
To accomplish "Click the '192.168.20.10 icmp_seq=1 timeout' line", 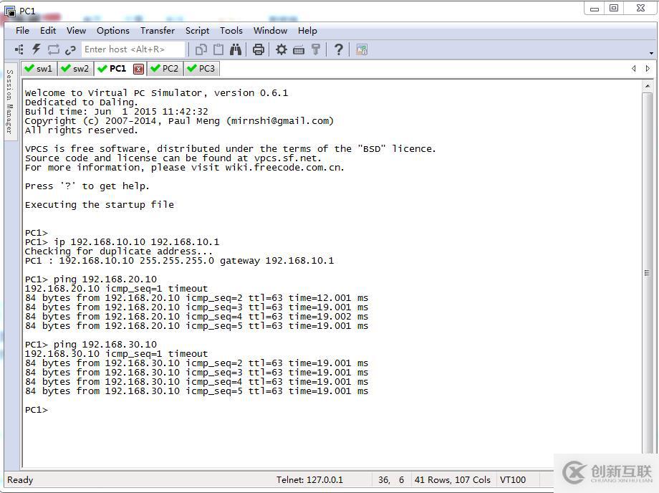I will (117, 289).
